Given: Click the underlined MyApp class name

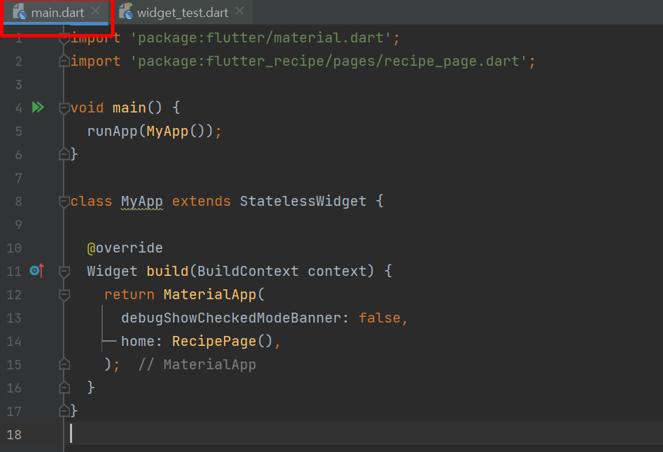Looking at the screenshot, I should point(141,201).
